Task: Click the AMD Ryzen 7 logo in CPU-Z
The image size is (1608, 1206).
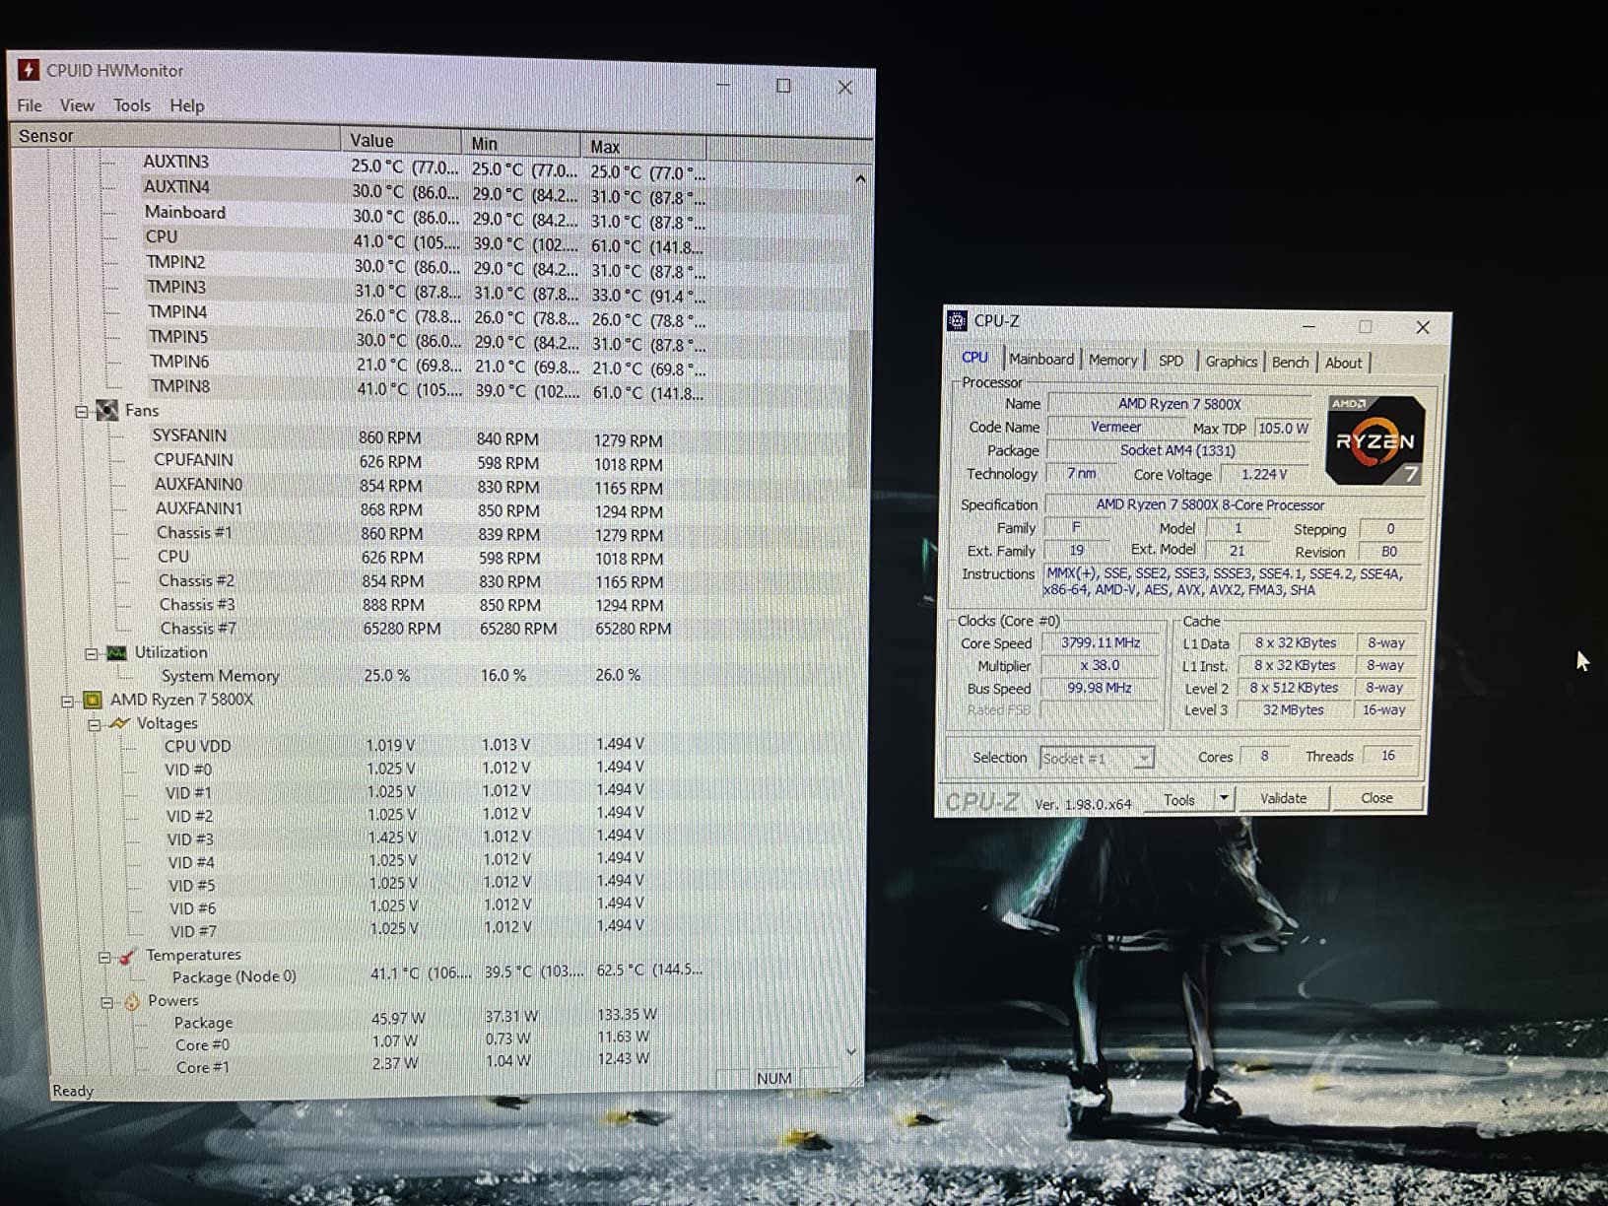Action: point(1373,439)
